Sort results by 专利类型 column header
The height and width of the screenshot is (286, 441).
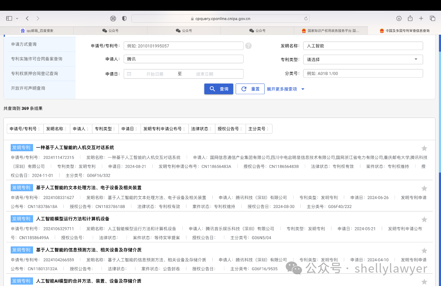105,129
